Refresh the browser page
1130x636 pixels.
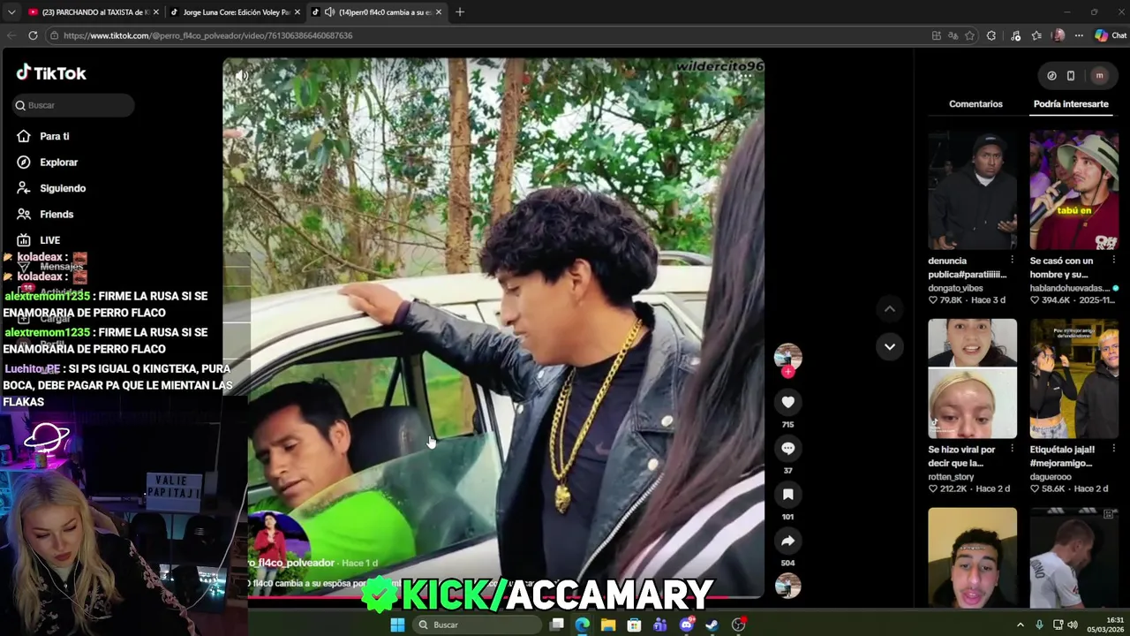point(33,35)
